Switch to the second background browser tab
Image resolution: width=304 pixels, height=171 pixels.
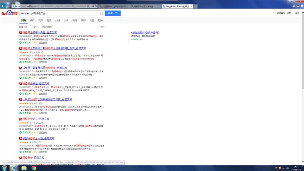coord(146,6)
